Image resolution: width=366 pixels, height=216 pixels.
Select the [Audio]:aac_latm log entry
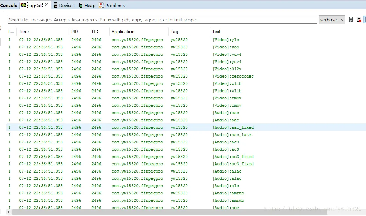click(186, 135)
